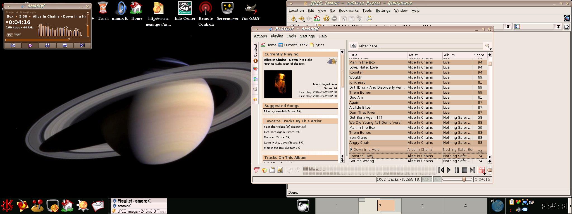Toggle FX effects button in amaroK player
The height and width of the screenshot is (214, 572).
coord(17,35)
